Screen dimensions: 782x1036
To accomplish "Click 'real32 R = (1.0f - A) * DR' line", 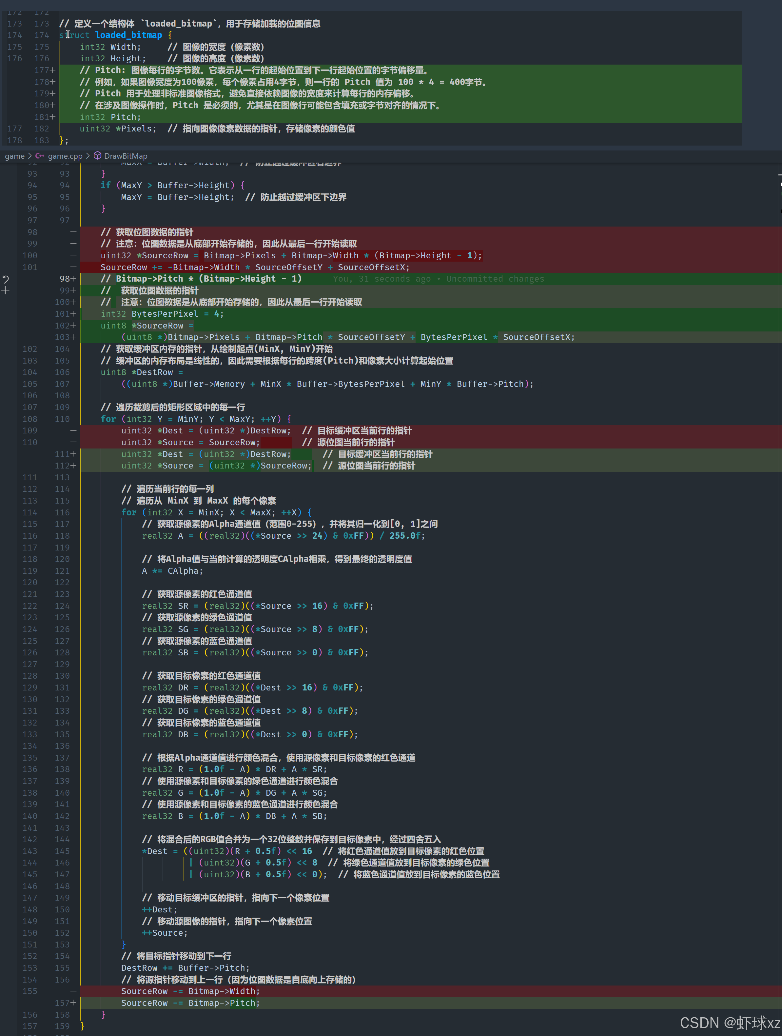I will (x=235, y=769).
